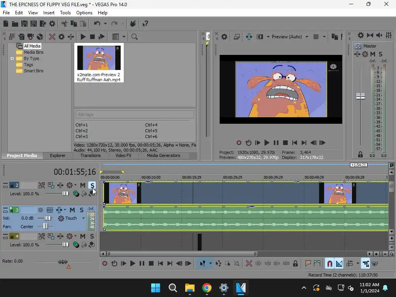
Task: Click the New project icon
Action: click(x=5, y=24)
